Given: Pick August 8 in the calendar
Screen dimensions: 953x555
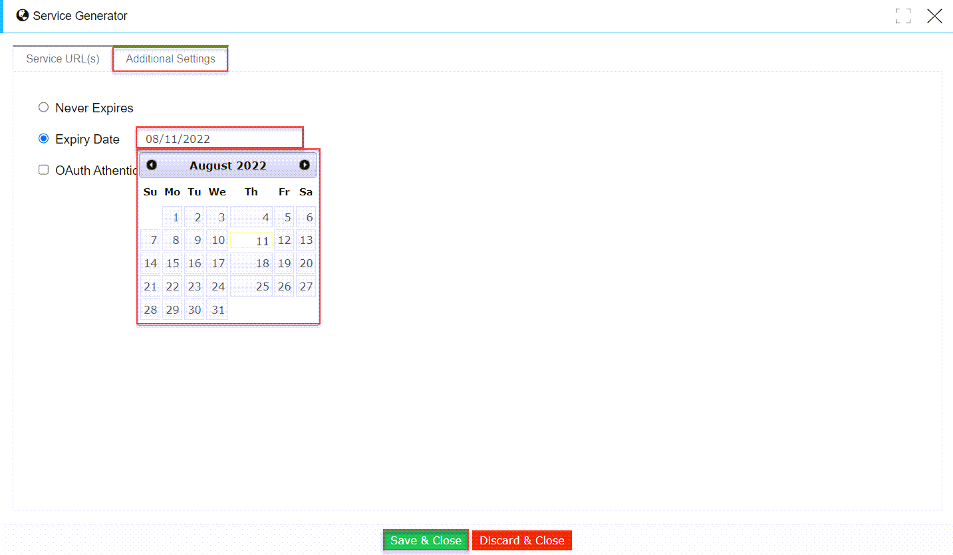Looking at the screenshot, I should click(x=172, y=240).
